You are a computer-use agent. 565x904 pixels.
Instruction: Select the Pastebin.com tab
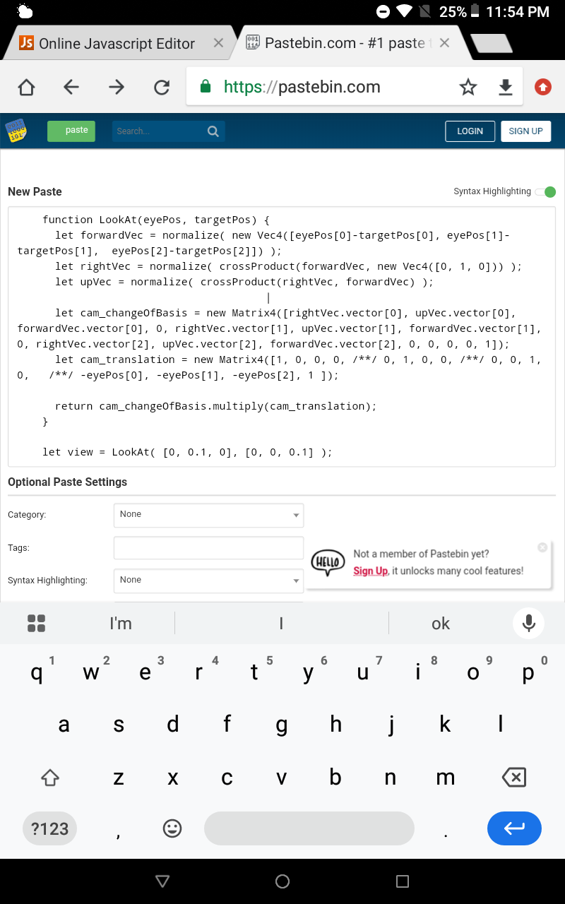coord(345,43)
